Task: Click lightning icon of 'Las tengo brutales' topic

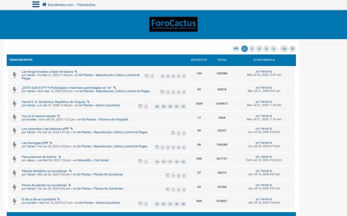Action: 14,75
